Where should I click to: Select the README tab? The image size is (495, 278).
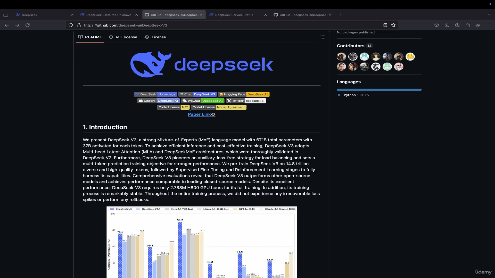click(x=90, y=37)
